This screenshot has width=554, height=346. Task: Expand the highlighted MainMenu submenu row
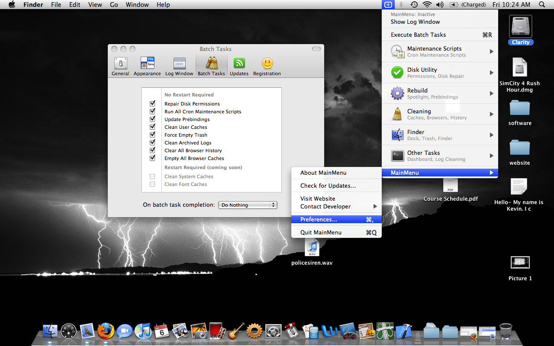click(x=440, y=173)
